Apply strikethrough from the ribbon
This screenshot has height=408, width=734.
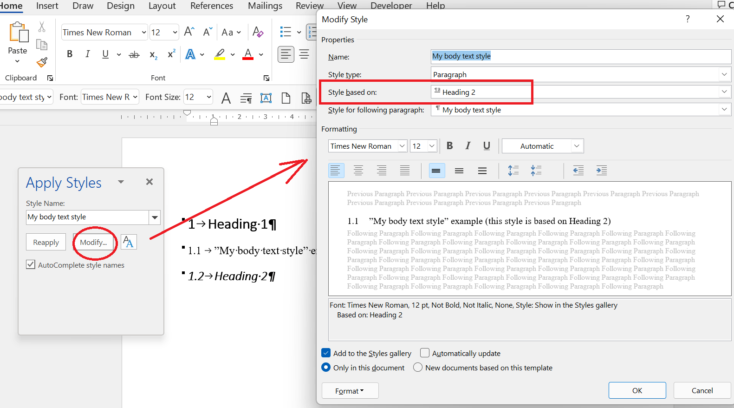pos(134,55)
